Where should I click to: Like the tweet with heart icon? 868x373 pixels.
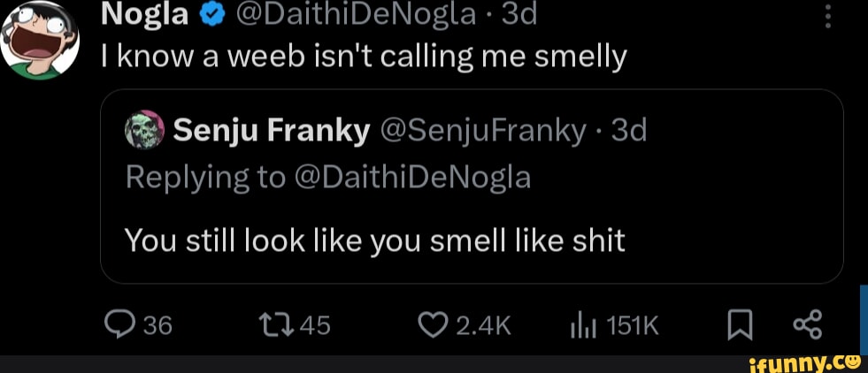click(x=431, y=326)
